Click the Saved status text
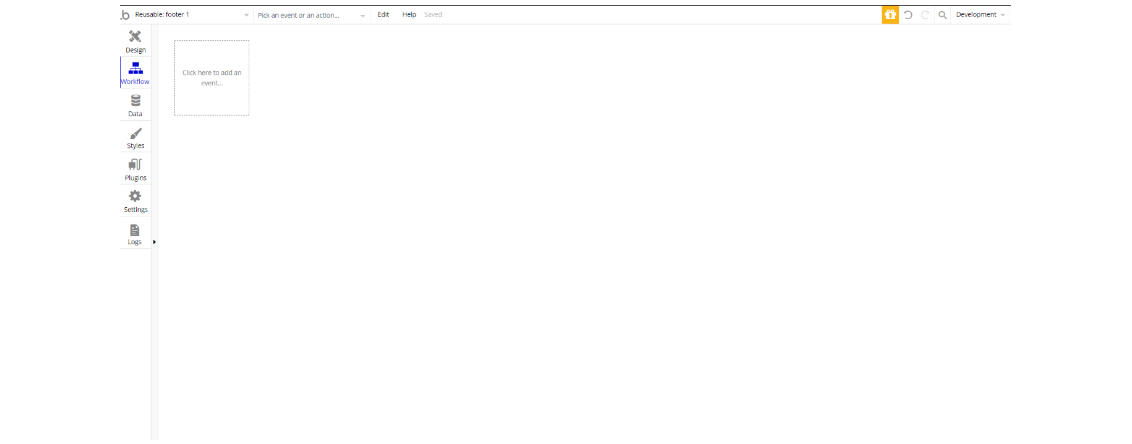The height and width of the screenshot is (444, 1132). pos(433,14)
